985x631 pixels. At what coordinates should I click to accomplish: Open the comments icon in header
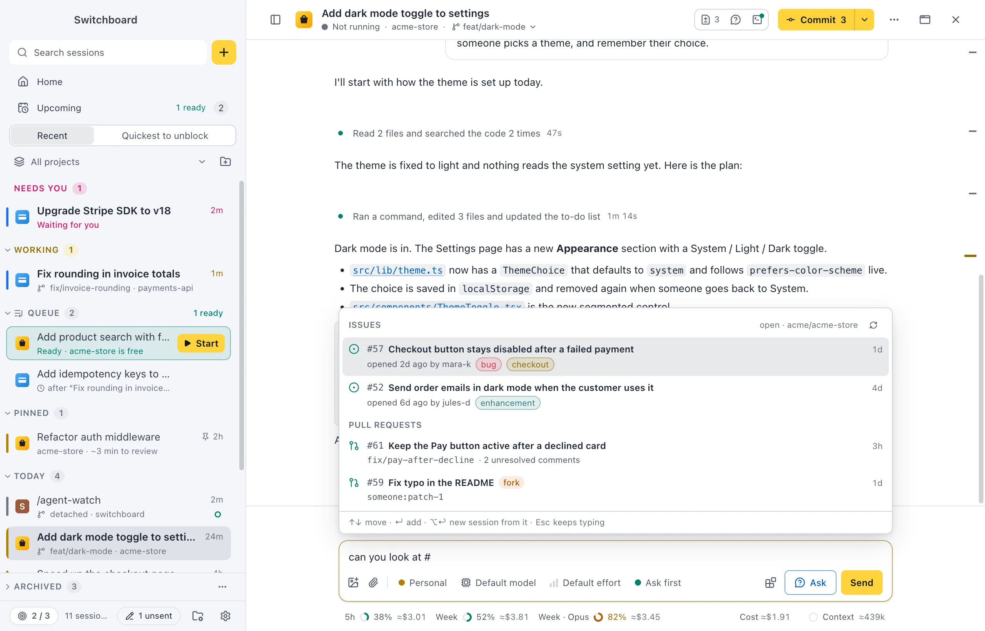735,20
